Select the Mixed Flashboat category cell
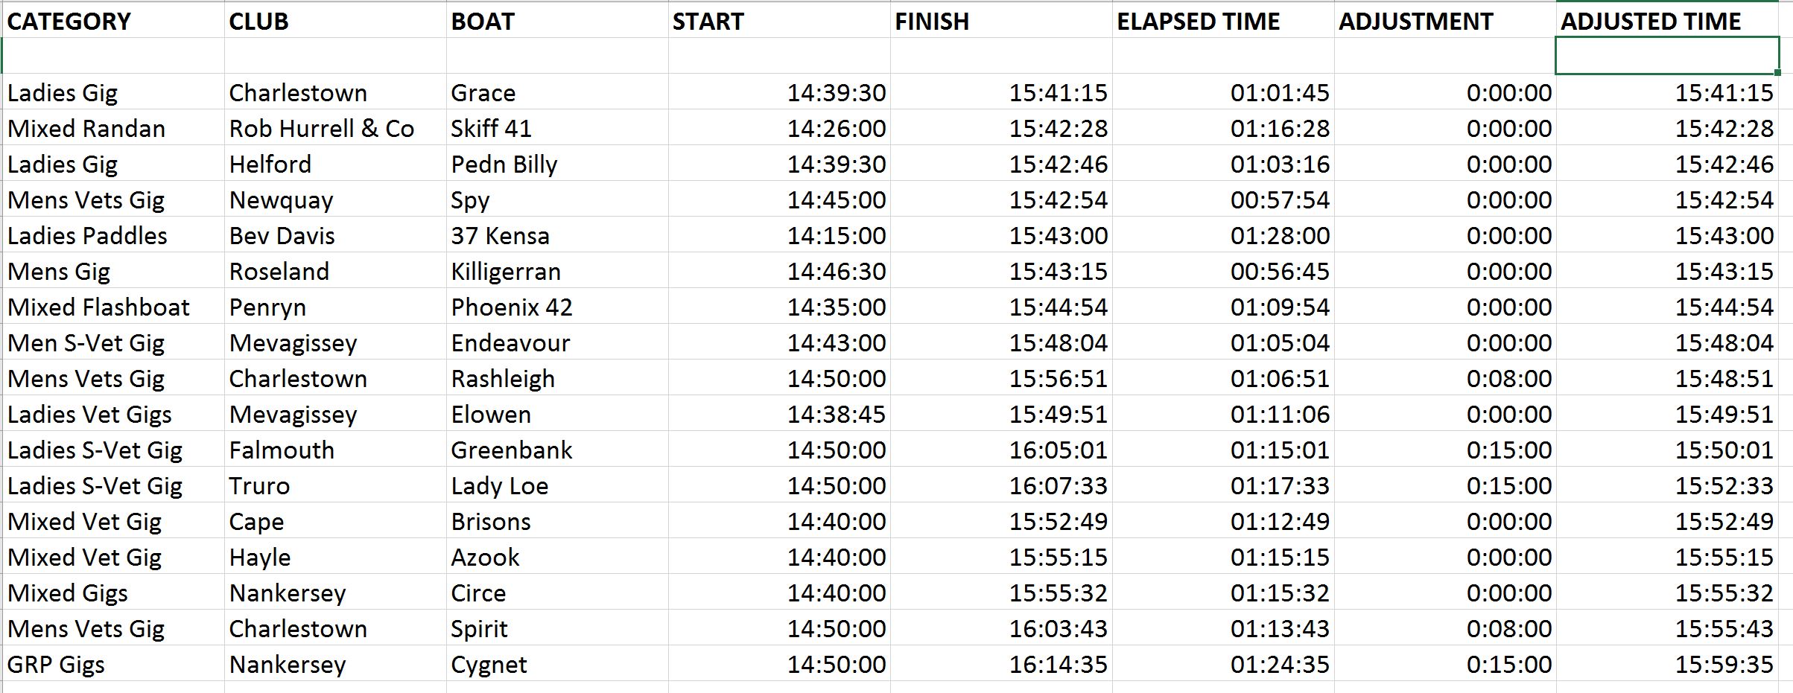Screen dimensions: 1793x693 pos(113,307)
